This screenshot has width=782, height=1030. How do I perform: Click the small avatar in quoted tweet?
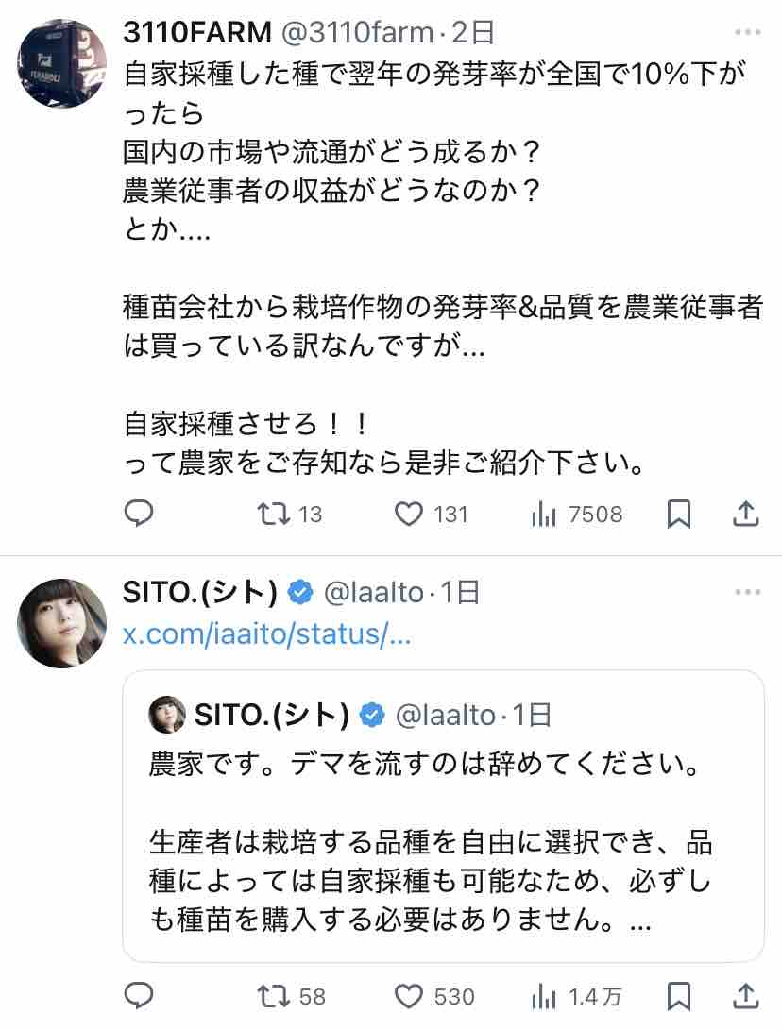click(x=167, y=714)
